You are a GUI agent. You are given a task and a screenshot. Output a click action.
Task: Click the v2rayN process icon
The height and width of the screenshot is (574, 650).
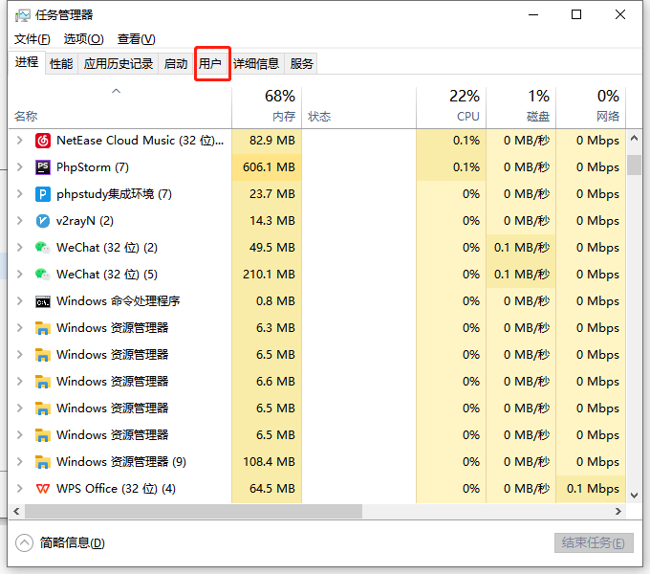coord(43,221)
